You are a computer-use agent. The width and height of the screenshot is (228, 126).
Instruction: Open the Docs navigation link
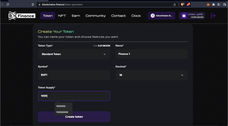click(136, 16)
